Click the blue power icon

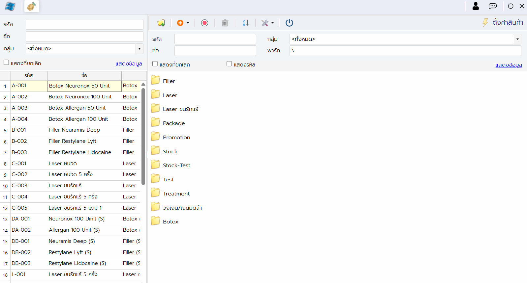289,23
